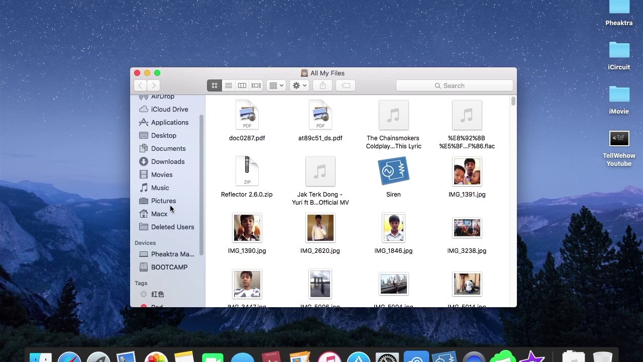
Task: Click the Share toolbar button
Action: point(323,85)
